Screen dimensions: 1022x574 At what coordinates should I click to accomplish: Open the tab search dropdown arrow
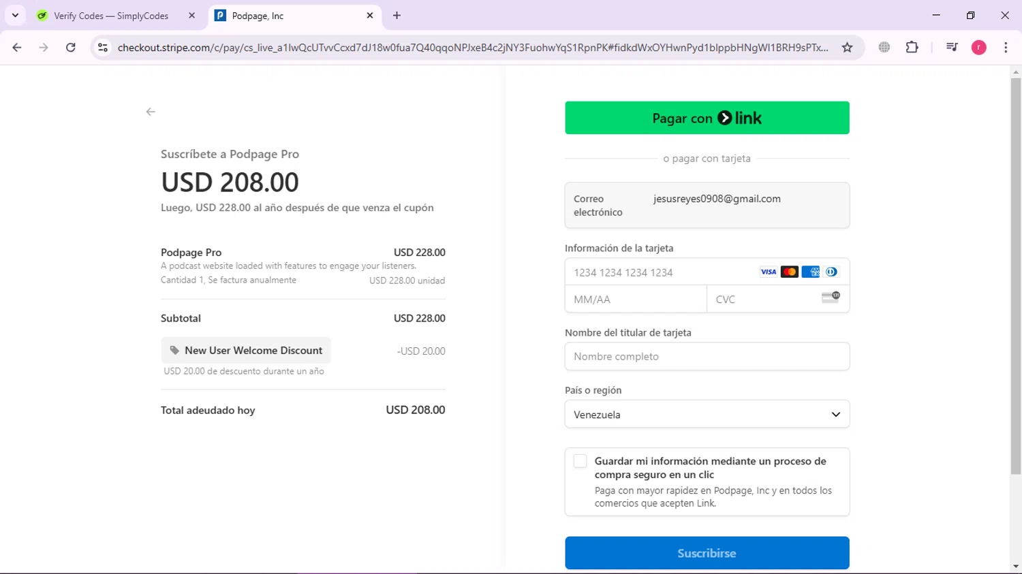point(15,15)
